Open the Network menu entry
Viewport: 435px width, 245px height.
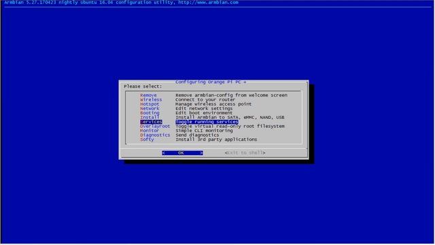pos(150,109)
